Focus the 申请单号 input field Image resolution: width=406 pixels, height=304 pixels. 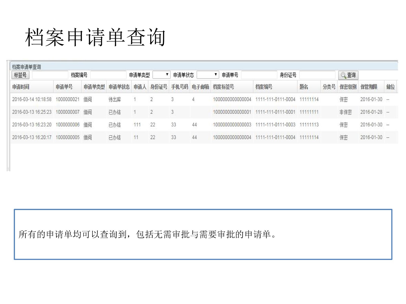259,75
